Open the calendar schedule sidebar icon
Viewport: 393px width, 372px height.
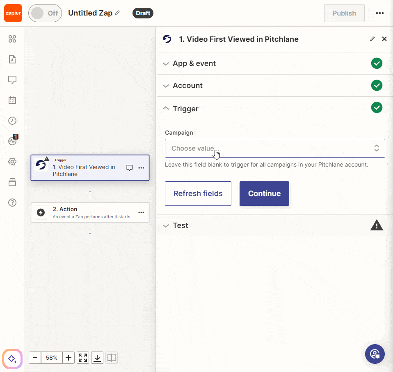[x=12, y=100]
